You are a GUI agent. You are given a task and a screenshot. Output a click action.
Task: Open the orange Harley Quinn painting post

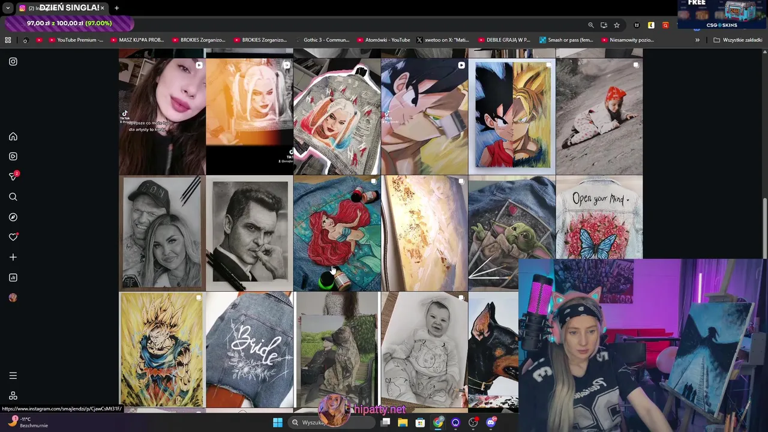pyautogui.click(x=250, y=116)
